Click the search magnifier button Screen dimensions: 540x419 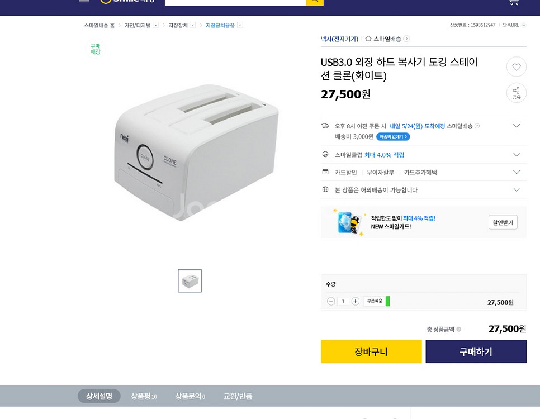pos(315,2)
